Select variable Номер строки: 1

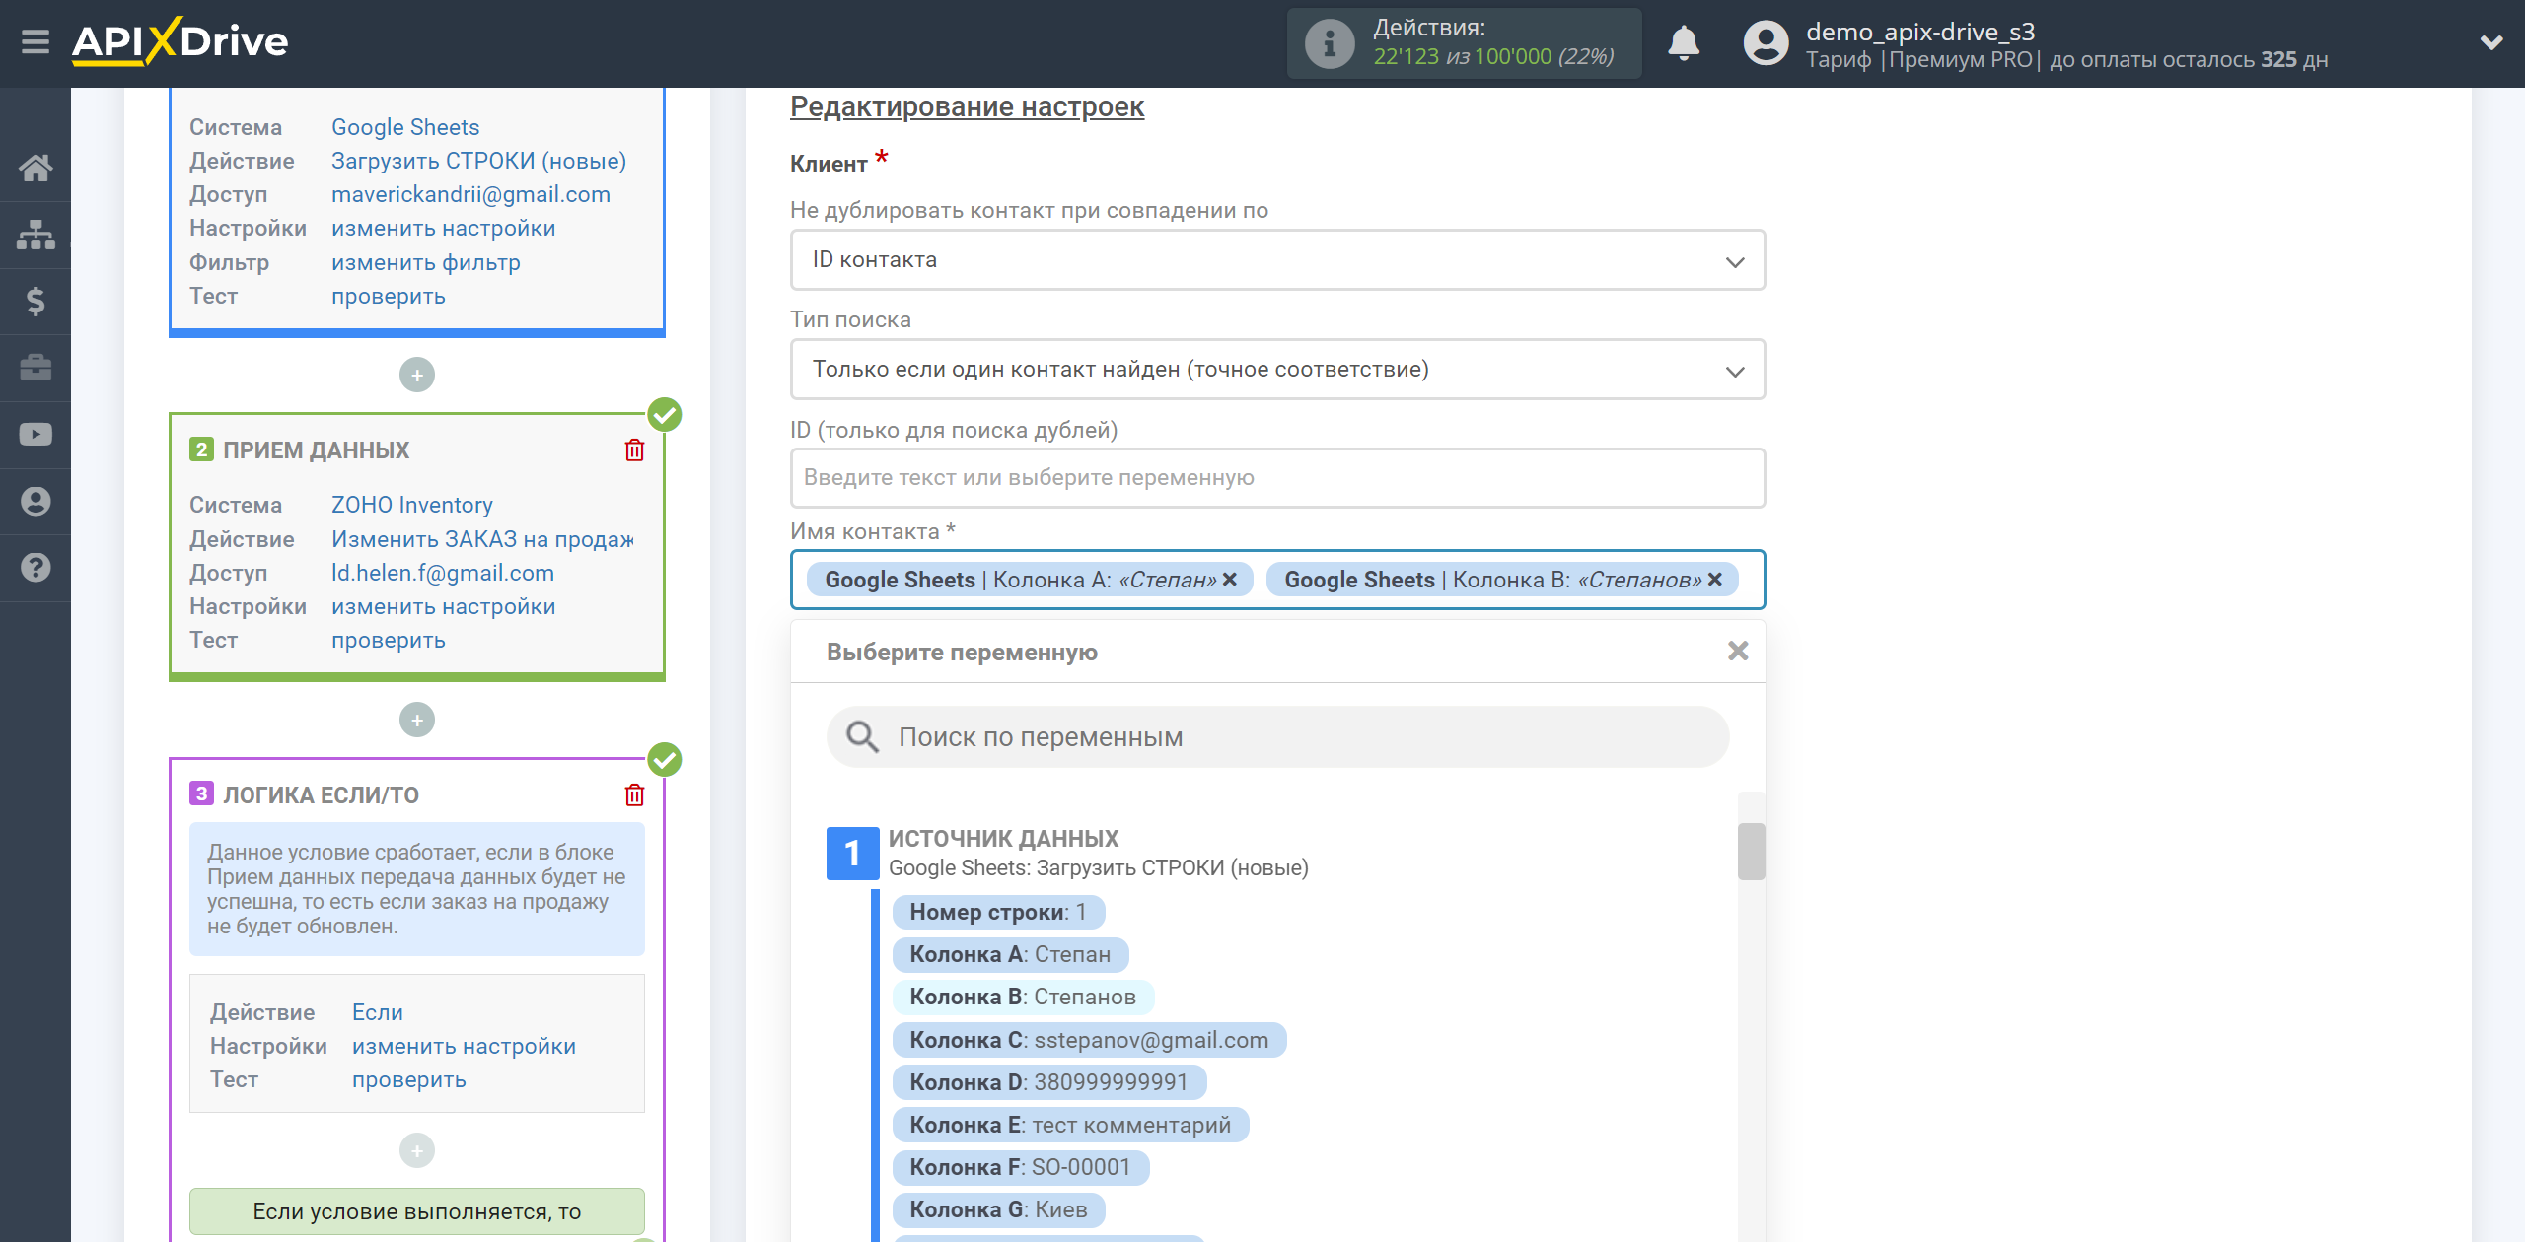998,912
